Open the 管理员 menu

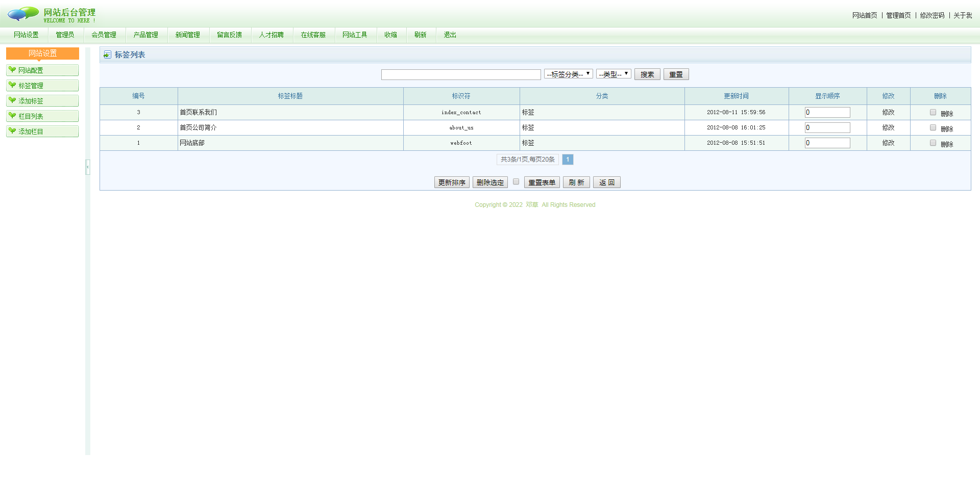pyautogui.click(x=65, y=35)
